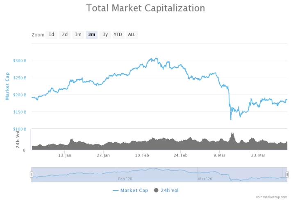Click the market cap peak above $300 B
291x200 pixels.
156,59
